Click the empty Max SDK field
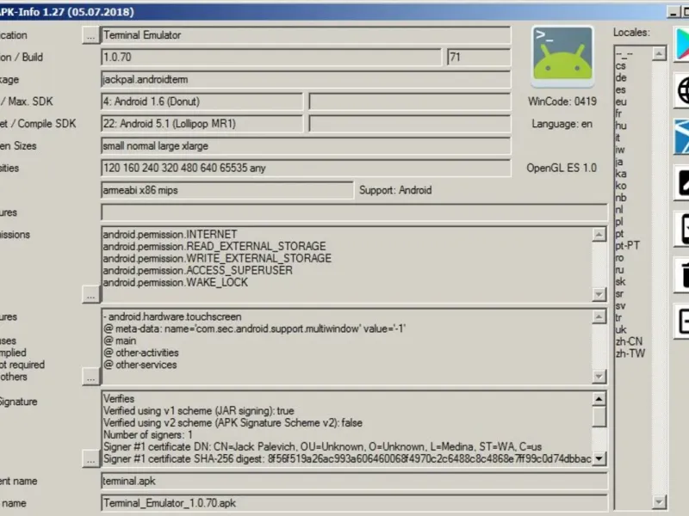This screenshot has height=516, width=689. pos(410,101)
